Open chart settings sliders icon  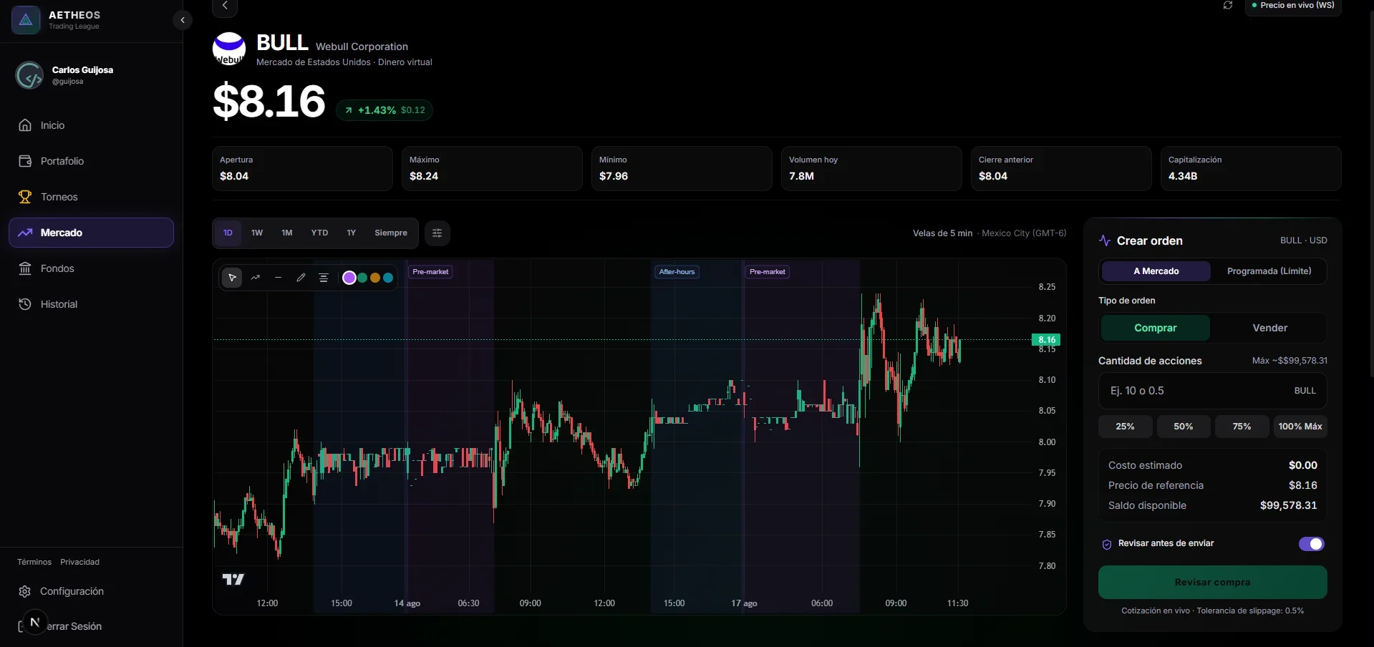coord(437,233)
